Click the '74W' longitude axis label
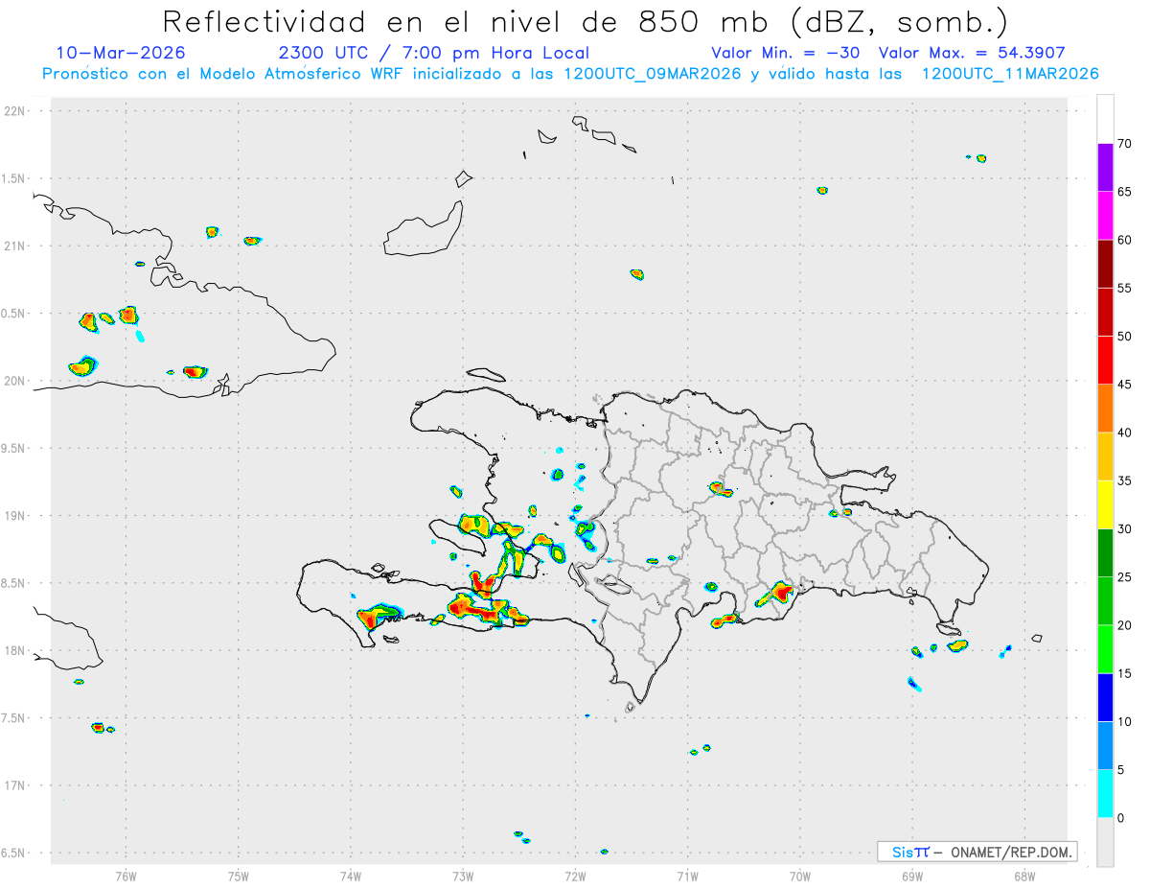 tap(351, 875)
